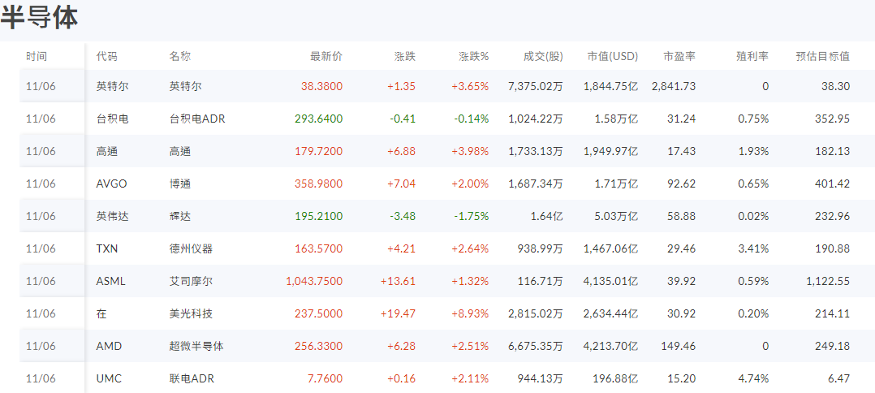The image size is (875, 393).
Task: Select the 美光科技 stock name
Action: coord(191,313)
